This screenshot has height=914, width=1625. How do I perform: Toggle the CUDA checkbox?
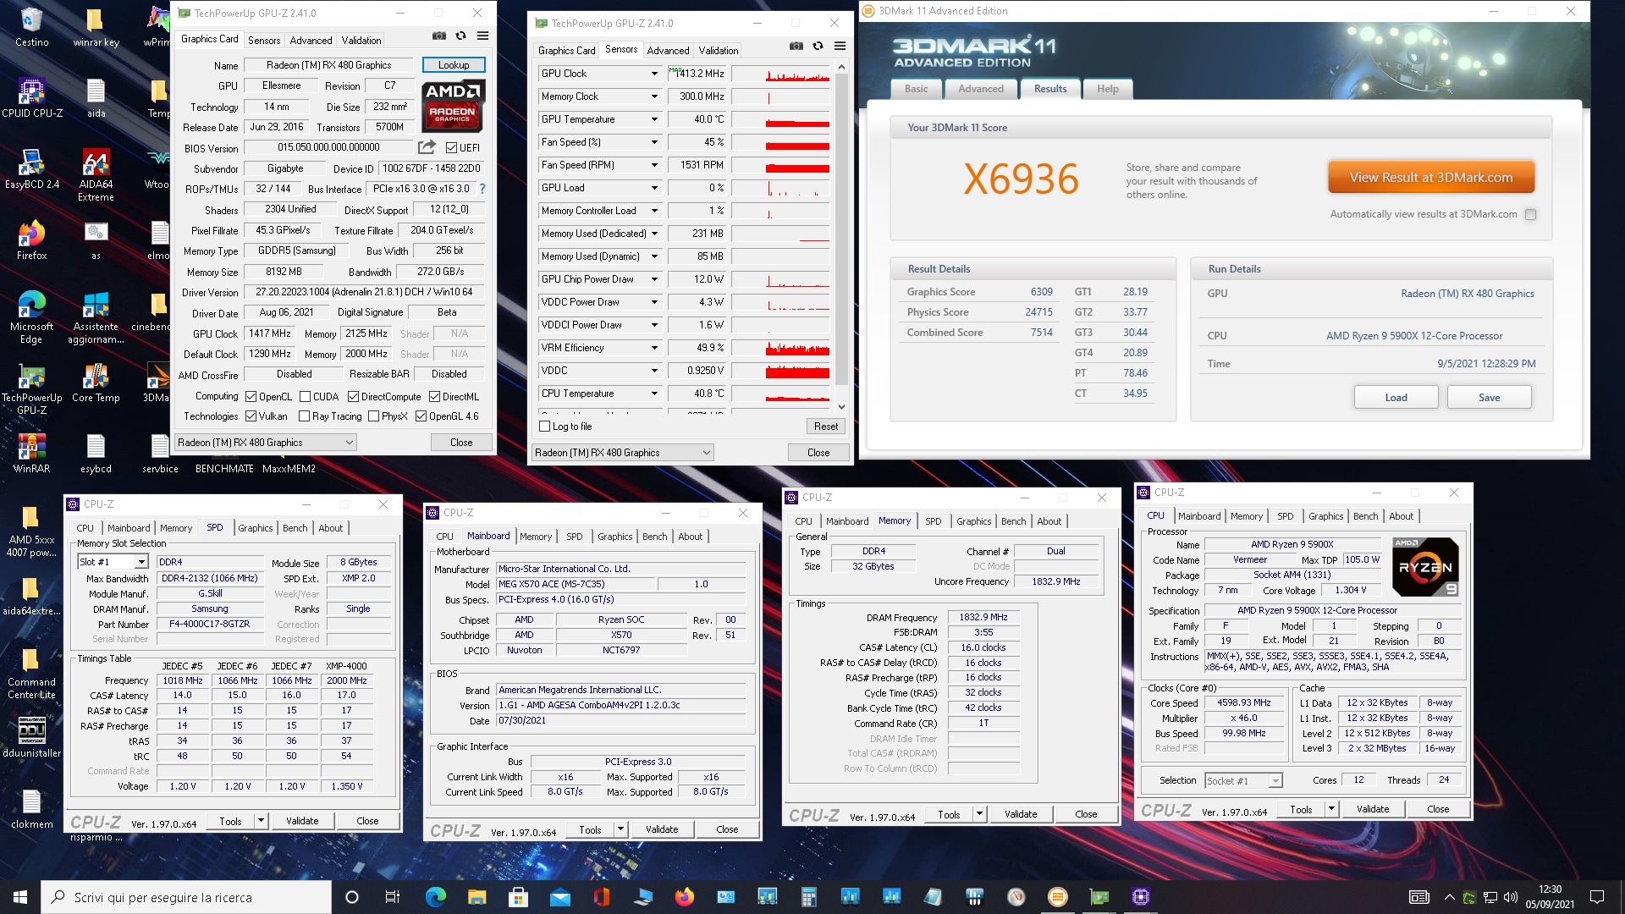pos(305,397)
